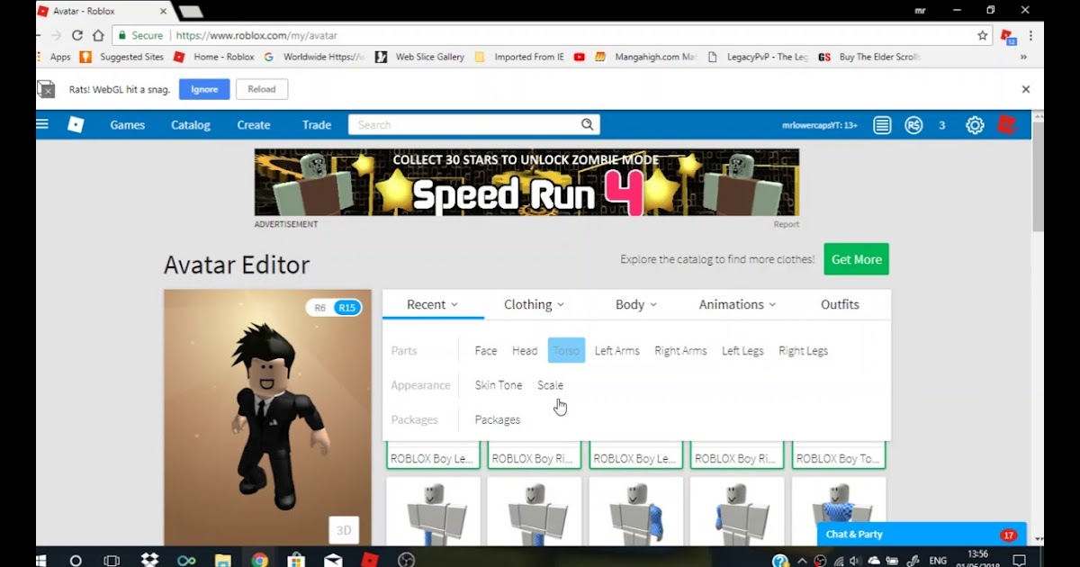This screenshot has width=1080, height=567.
Task: Show hidden system tray icons
Action: (802, 560)
